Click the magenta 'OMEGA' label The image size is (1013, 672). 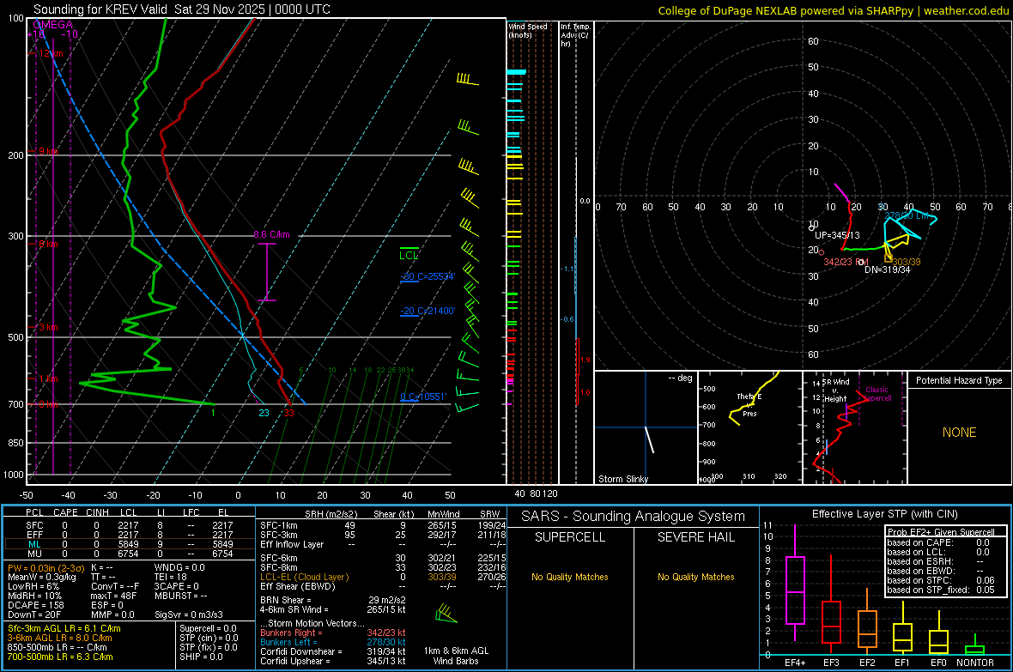pos(52,25)
